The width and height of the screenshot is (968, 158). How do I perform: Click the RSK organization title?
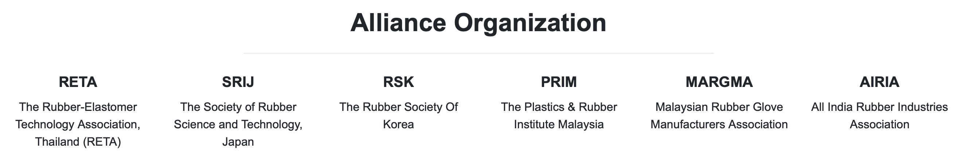tap(398, 82)
